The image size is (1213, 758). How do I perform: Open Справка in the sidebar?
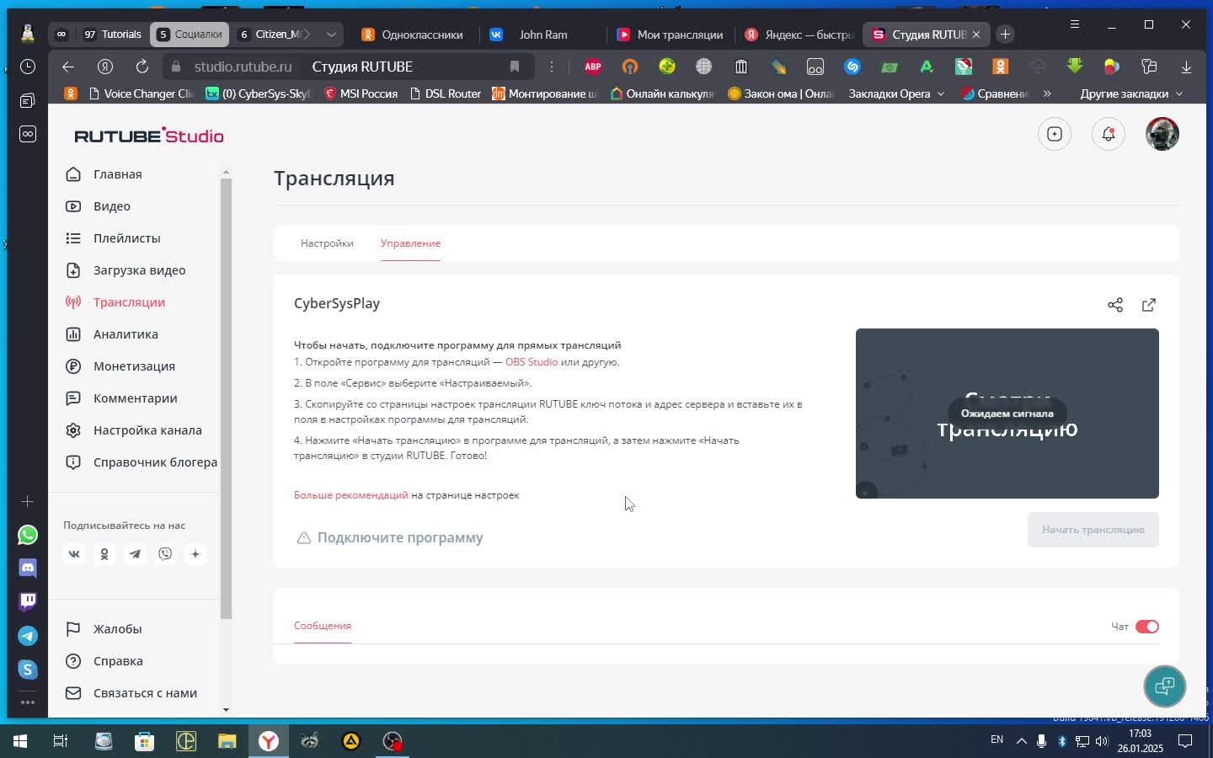pos(104,661)
